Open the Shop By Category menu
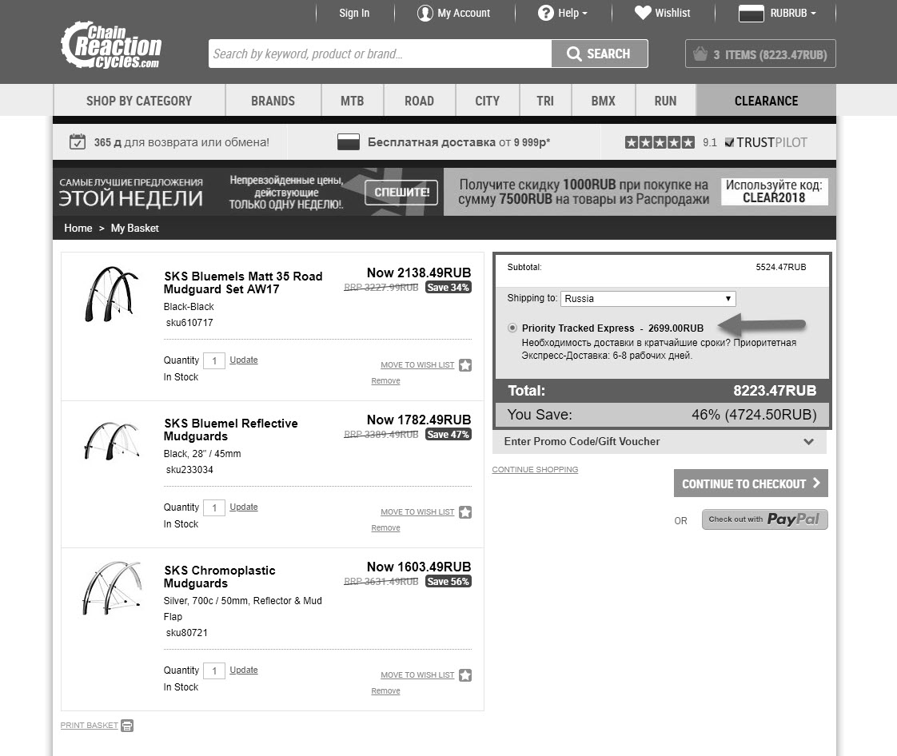This screenshot has height=756, width=897. 139,101
